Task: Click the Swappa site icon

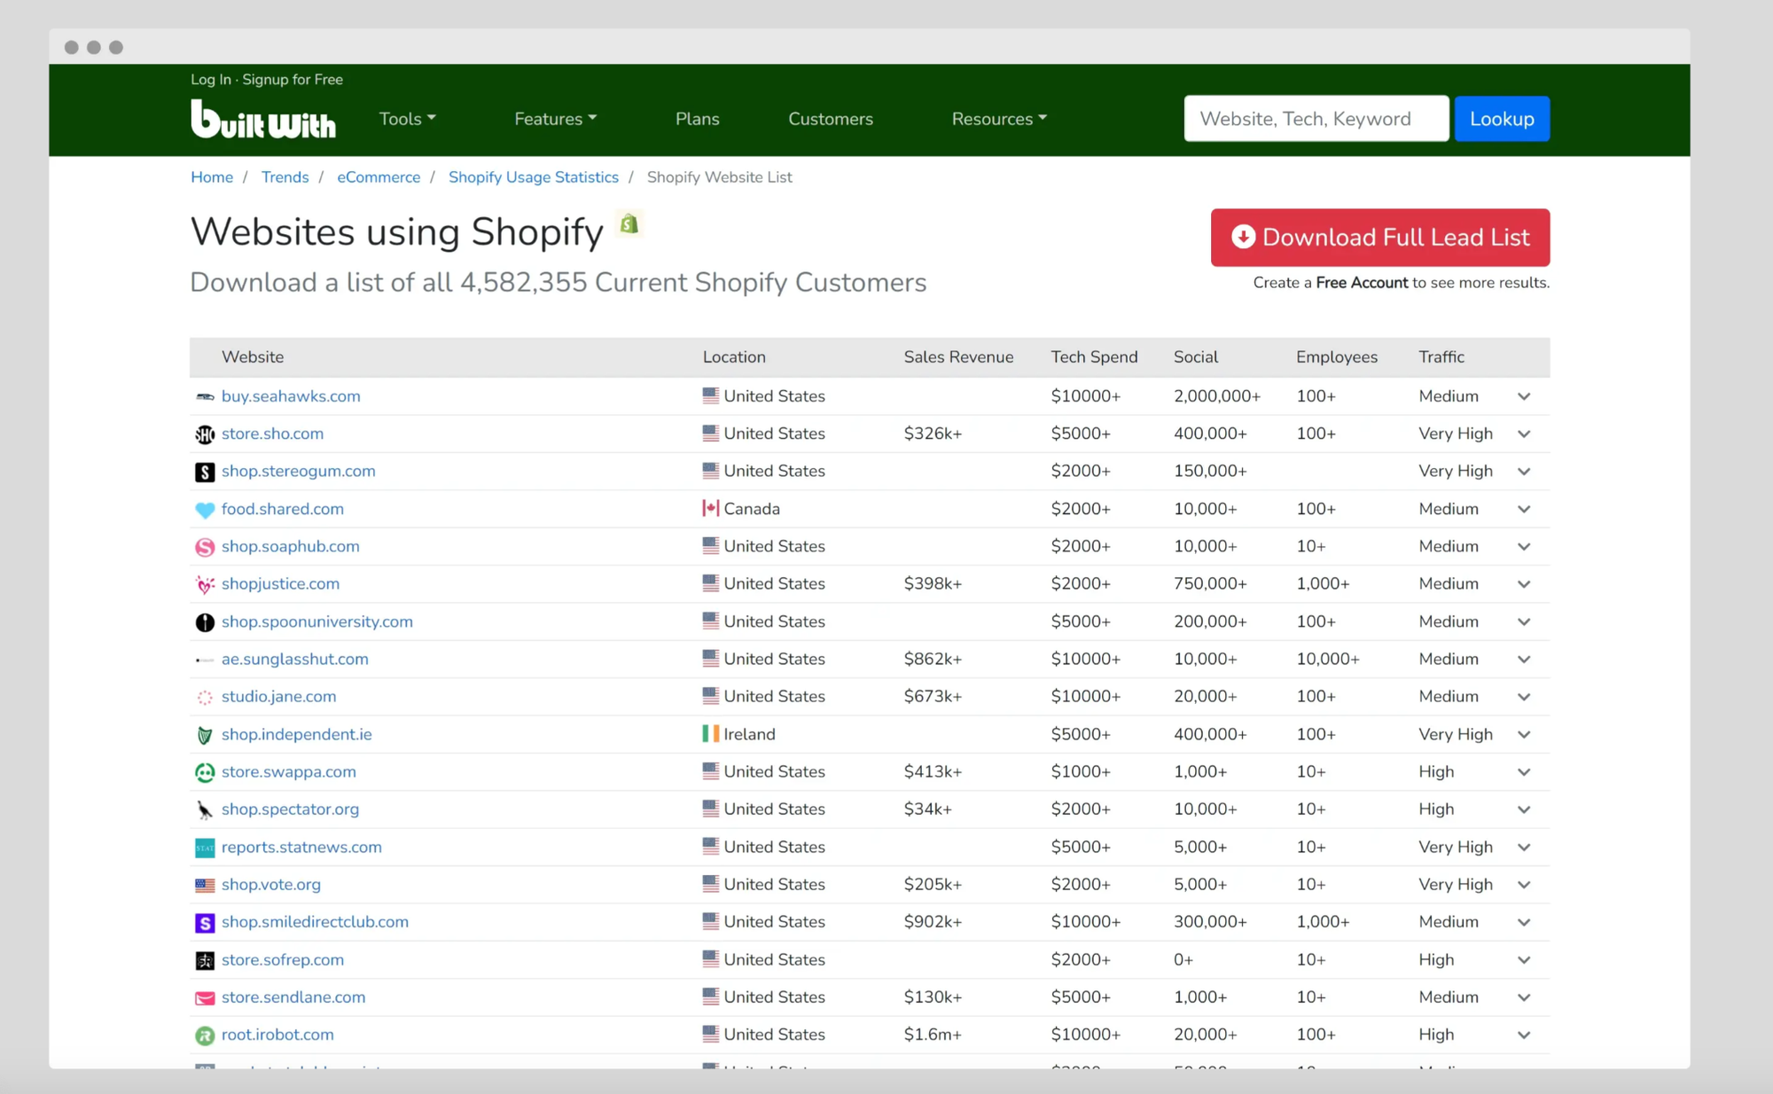Action: [205, 772]
